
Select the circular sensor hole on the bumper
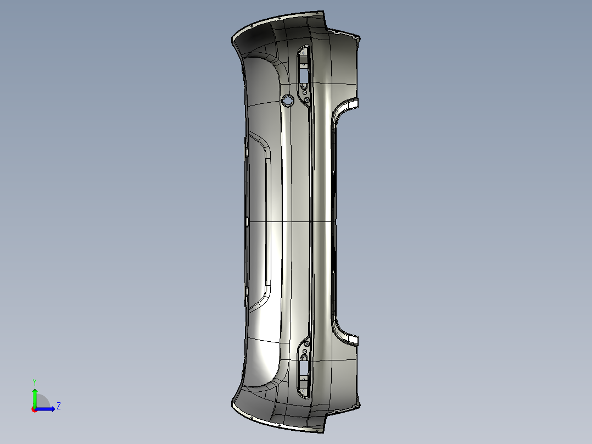(x=288, y=101)
